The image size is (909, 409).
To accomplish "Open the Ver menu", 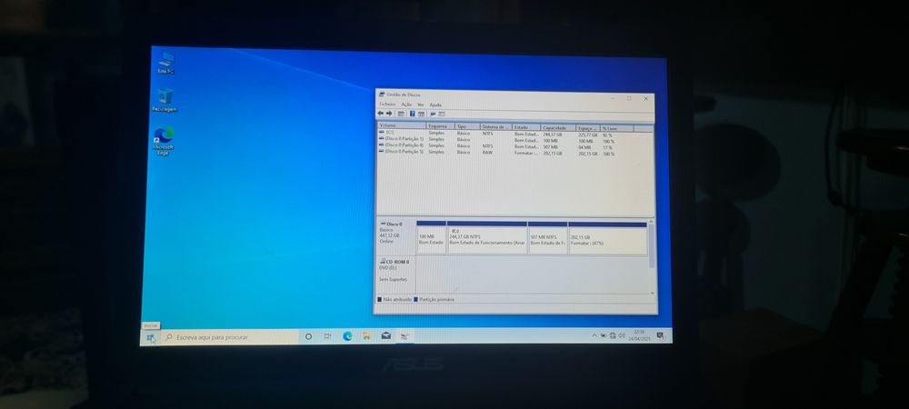I will pyautogui.click(x=421, y=105).
